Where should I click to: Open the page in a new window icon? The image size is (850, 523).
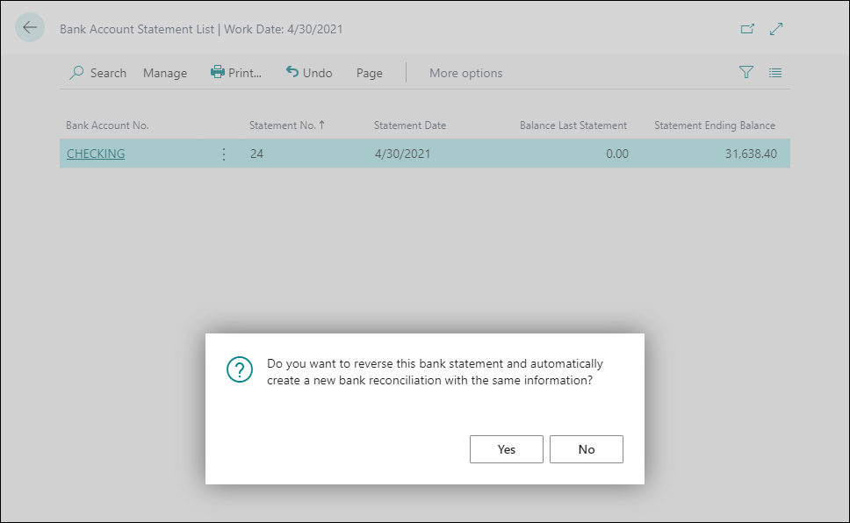pos(747,28)
